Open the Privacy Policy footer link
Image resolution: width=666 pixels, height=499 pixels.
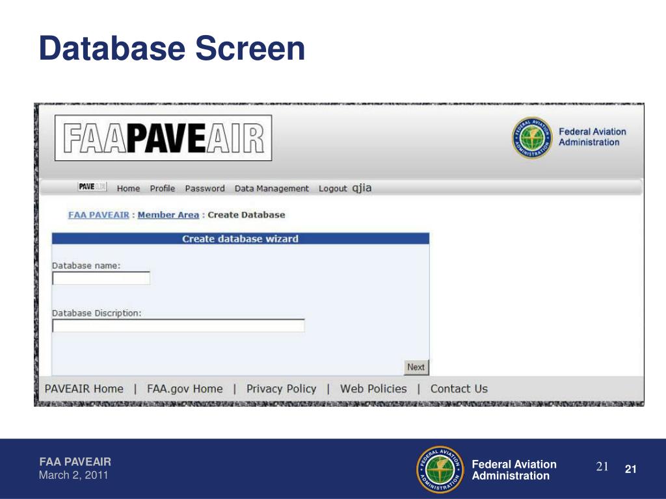click(x=281, y=389)
